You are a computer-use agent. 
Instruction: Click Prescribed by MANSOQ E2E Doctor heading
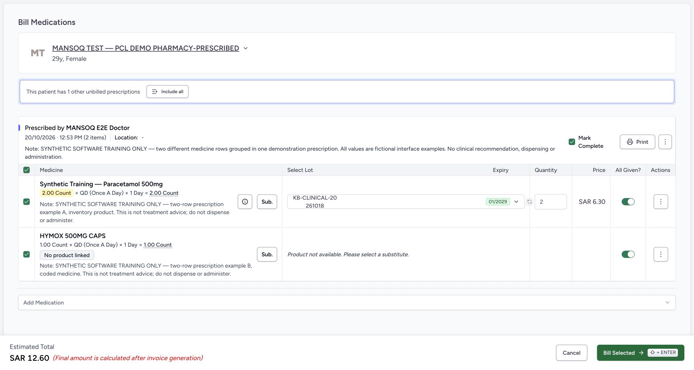click(x=77, y=128)
